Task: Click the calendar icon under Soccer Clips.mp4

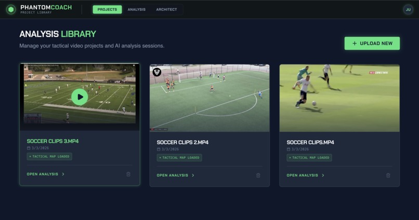Action: (289, 149)
